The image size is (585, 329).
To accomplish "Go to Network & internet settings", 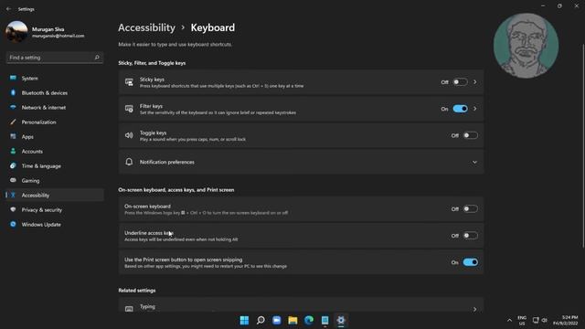I will pos(55,107).
